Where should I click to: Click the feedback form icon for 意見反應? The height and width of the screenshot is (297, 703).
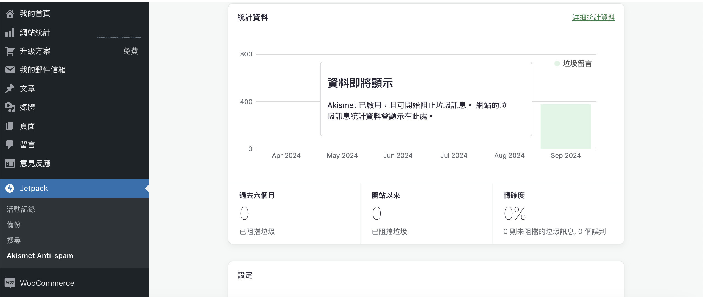coord(10,164)
